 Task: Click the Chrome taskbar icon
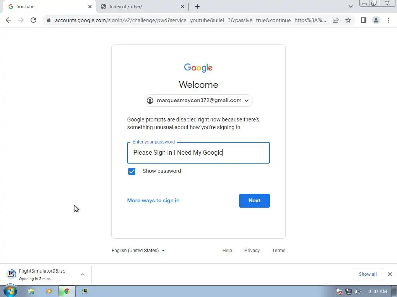(67, 292)
